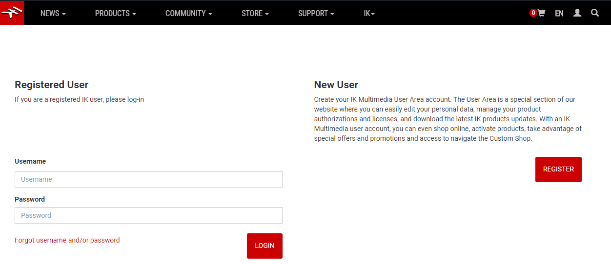This screenshot has width=611, height=264.
Task: Open the shopping cart icon
Action: click(542, 13)
